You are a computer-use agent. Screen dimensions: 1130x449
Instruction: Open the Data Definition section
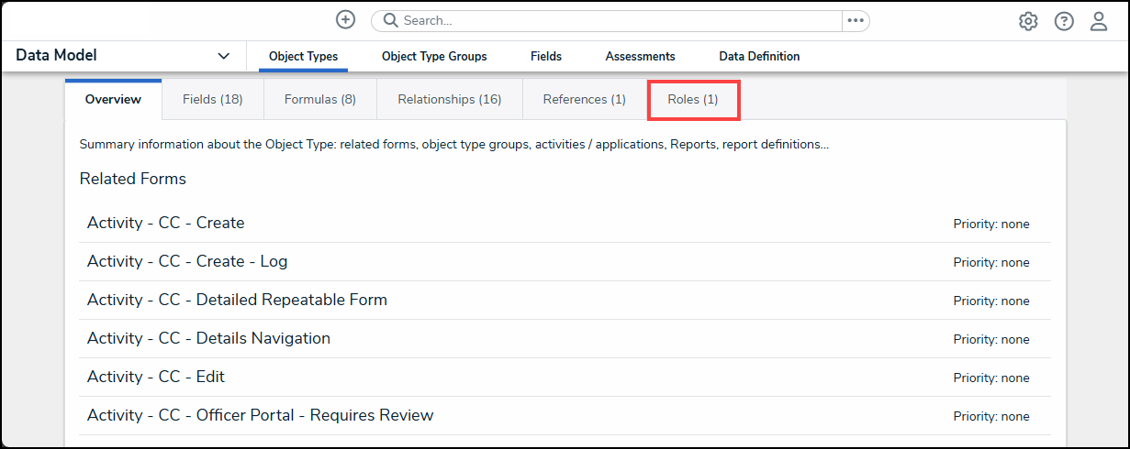(759, 57)
